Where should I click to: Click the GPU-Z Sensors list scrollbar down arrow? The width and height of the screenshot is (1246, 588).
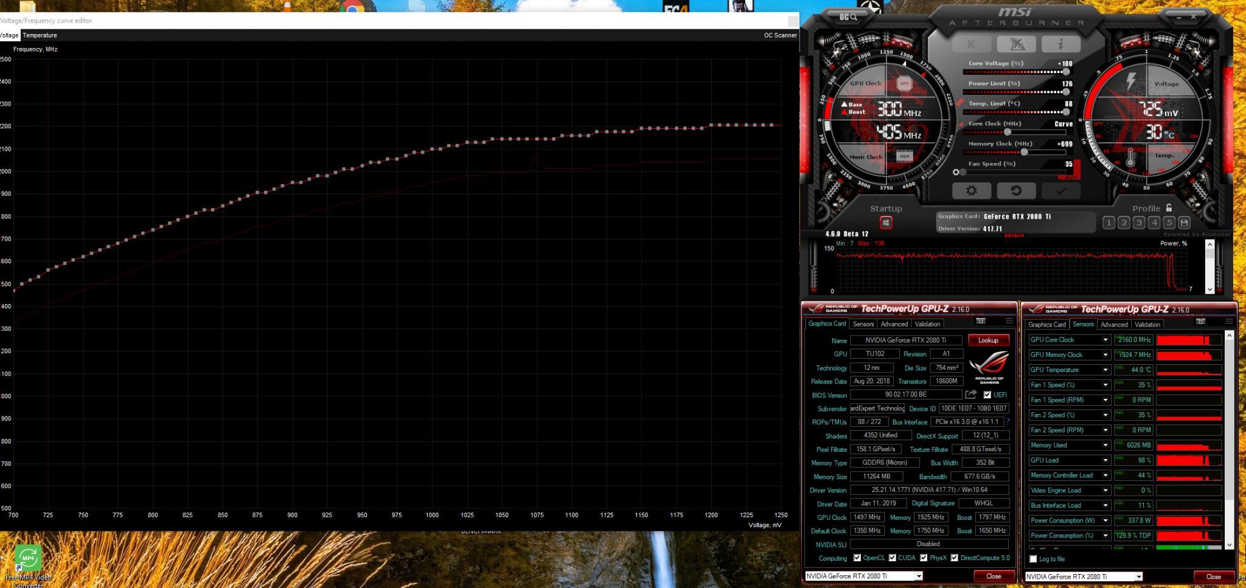pos(1228,545)
